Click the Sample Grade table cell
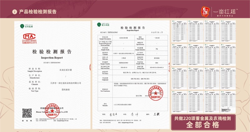Screen dimensions: 250x132 pyautogui.click(x=105, y=49)
